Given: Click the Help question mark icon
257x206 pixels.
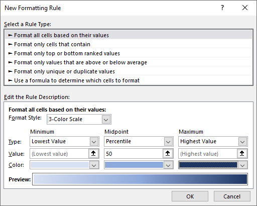Looking at the screenshot, I should click(222, 8).
